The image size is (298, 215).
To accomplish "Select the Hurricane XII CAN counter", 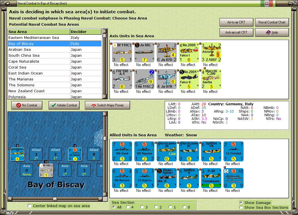I will [167, 151].
